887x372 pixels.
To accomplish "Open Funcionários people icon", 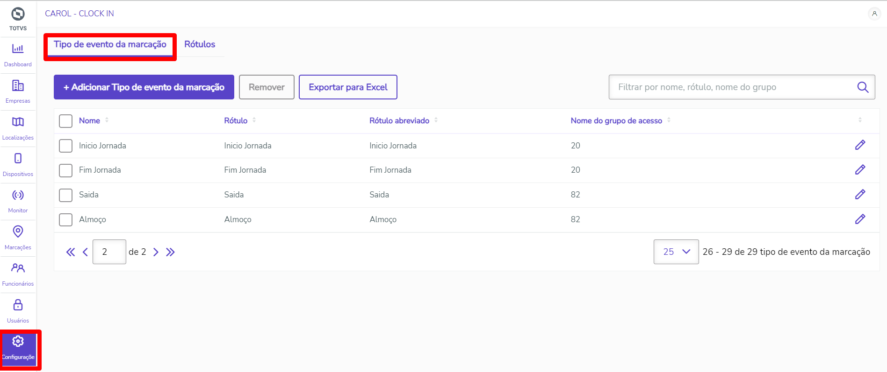I will (x=18, y=268).
